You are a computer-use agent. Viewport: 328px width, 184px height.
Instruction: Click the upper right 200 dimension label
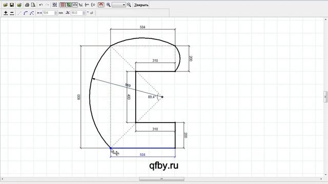click(x=190, y=58)
